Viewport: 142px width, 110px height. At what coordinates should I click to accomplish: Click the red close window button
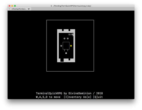point(10,6)
